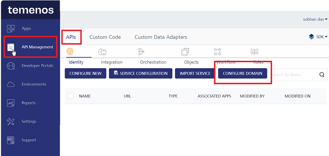Open the Identity tab label
Image resolution: width=329 pixels, height=156 pixels.
click(x=76, y=62)
